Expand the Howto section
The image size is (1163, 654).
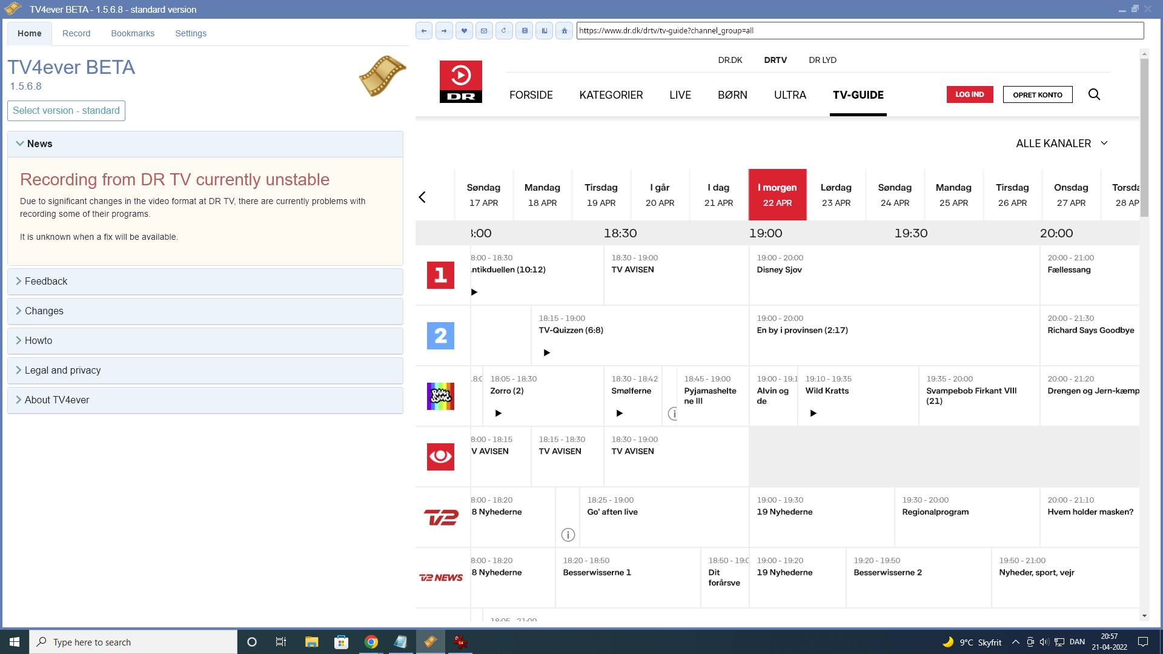coord(205,341)
